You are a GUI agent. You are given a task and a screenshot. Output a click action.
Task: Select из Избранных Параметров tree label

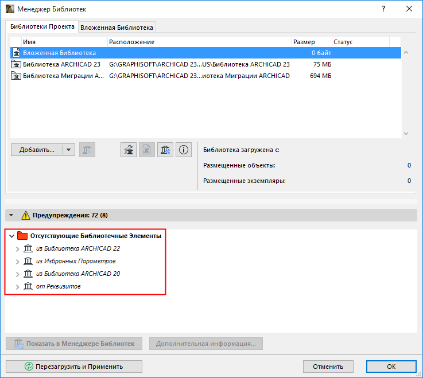(76, 261)
